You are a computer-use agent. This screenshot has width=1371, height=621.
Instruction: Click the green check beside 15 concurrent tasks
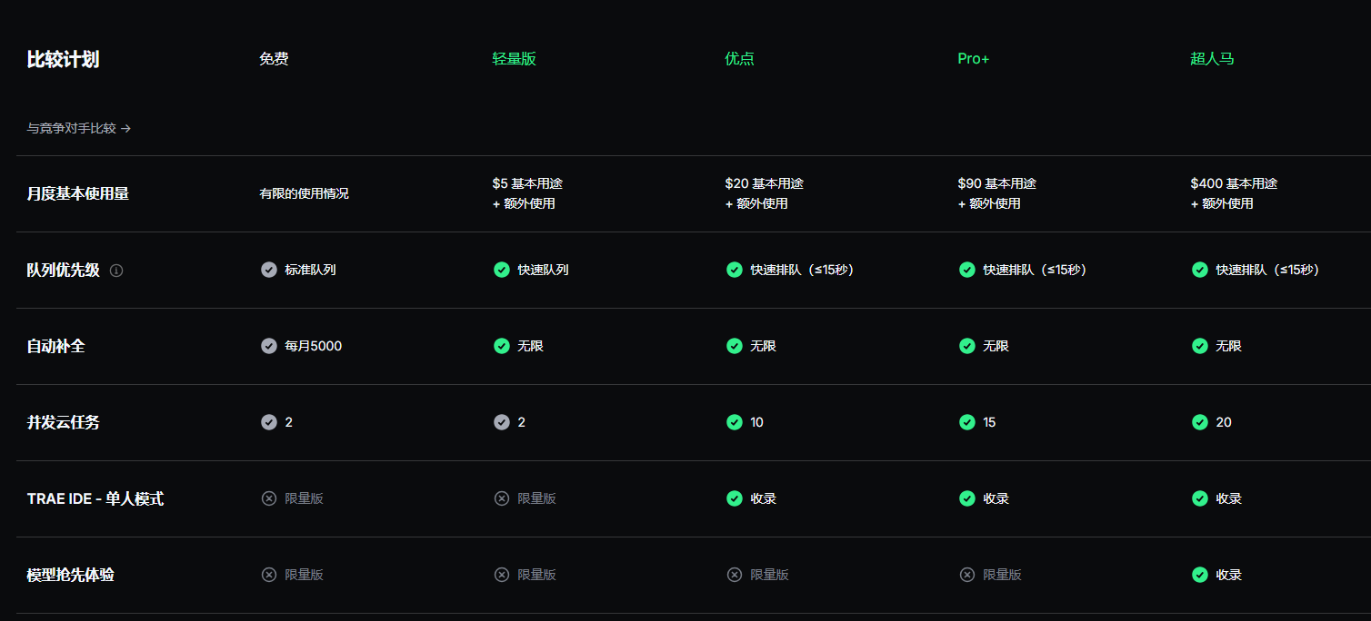[x=967, y=422]
